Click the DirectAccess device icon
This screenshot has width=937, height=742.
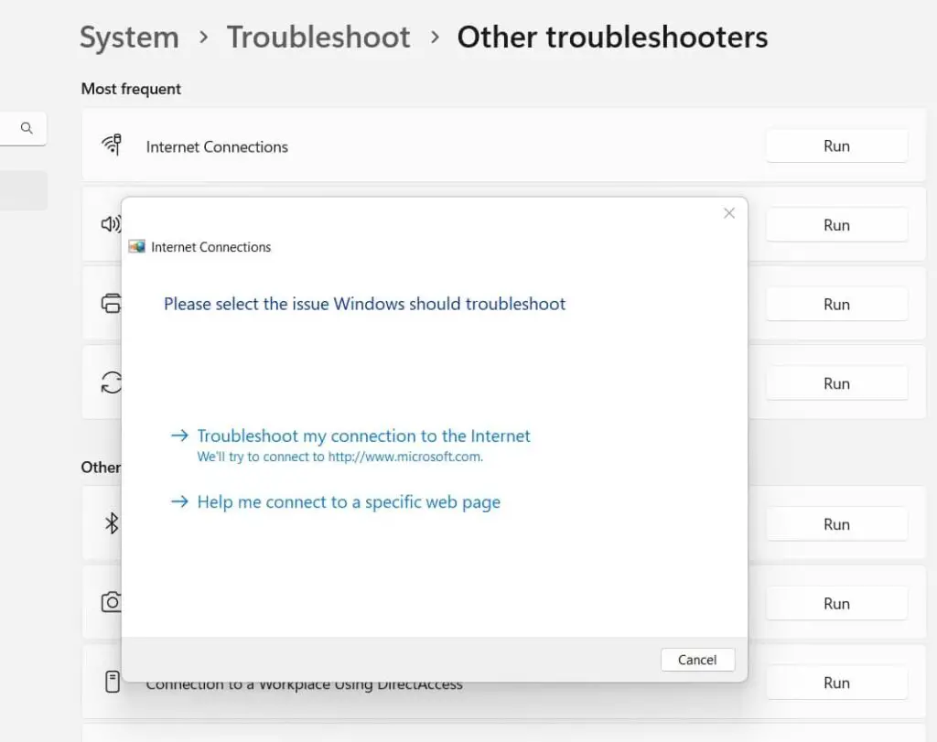click(x=112, y=682)
